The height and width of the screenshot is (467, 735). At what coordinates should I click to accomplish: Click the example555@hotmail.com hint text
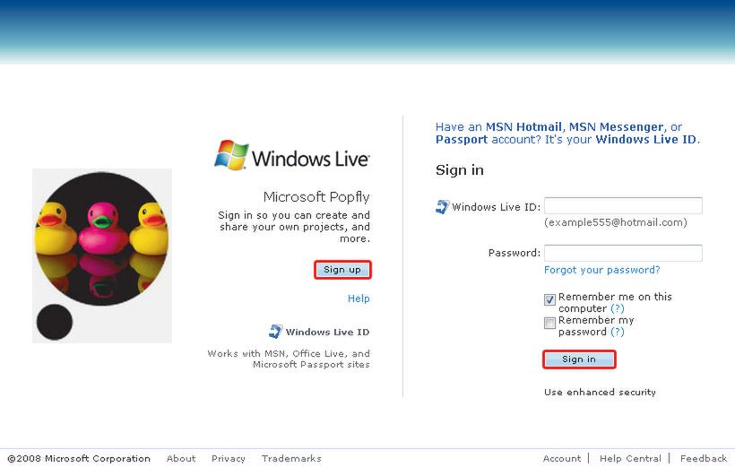(616, 222)
